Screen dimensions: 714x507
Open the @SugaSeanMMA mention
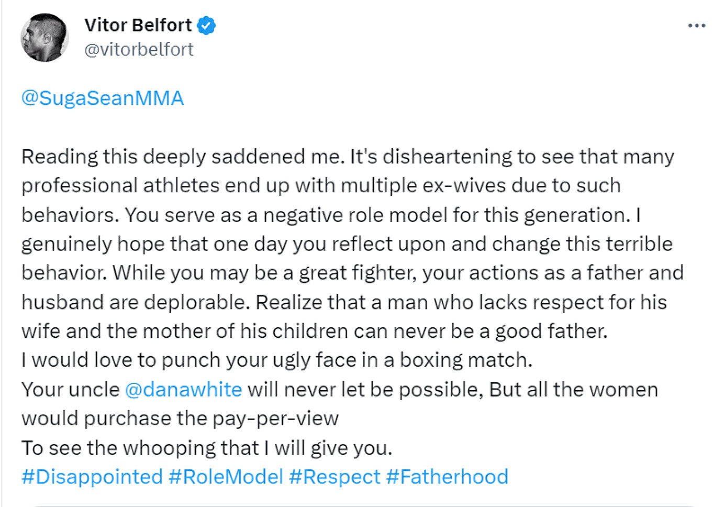coord(103,98)
